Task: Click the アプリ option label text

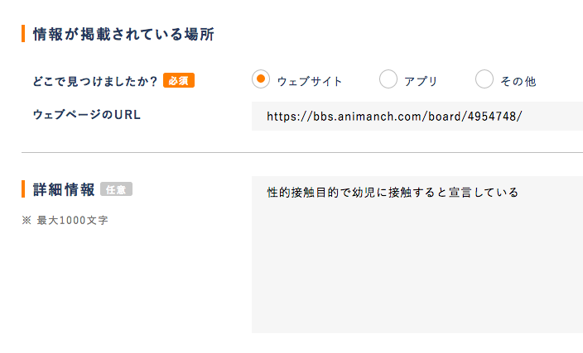Action: pos(421,81)
